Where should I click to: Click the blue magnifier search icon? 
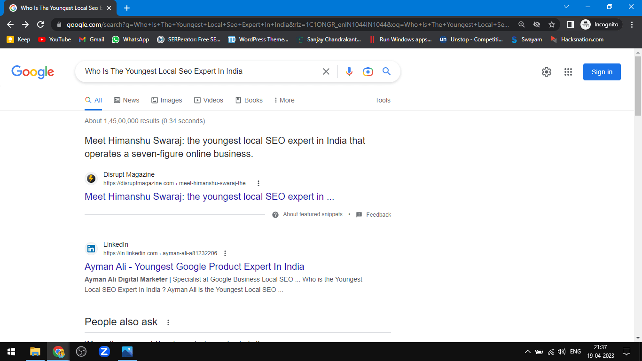386,71
